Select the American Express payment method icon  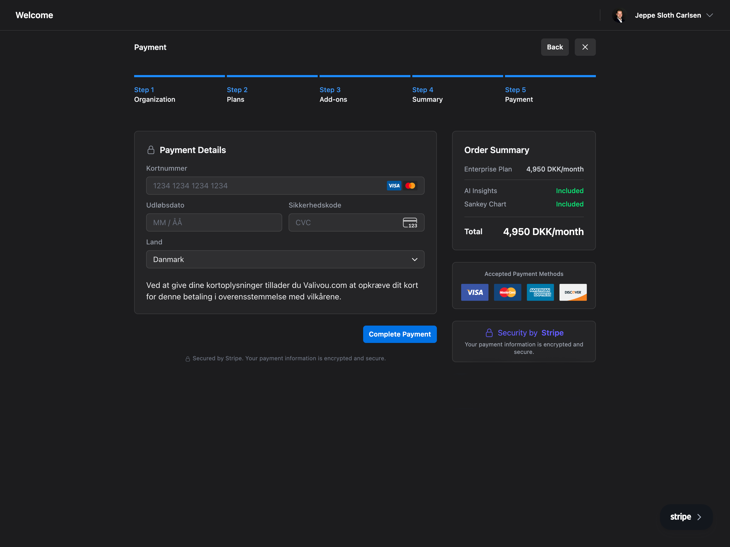540,292
